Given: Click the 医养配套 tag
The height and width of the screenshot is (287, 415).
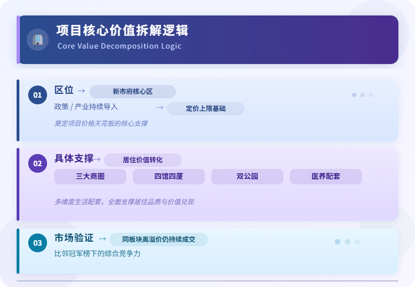Looking at the screenshot, I should (326, 177).
